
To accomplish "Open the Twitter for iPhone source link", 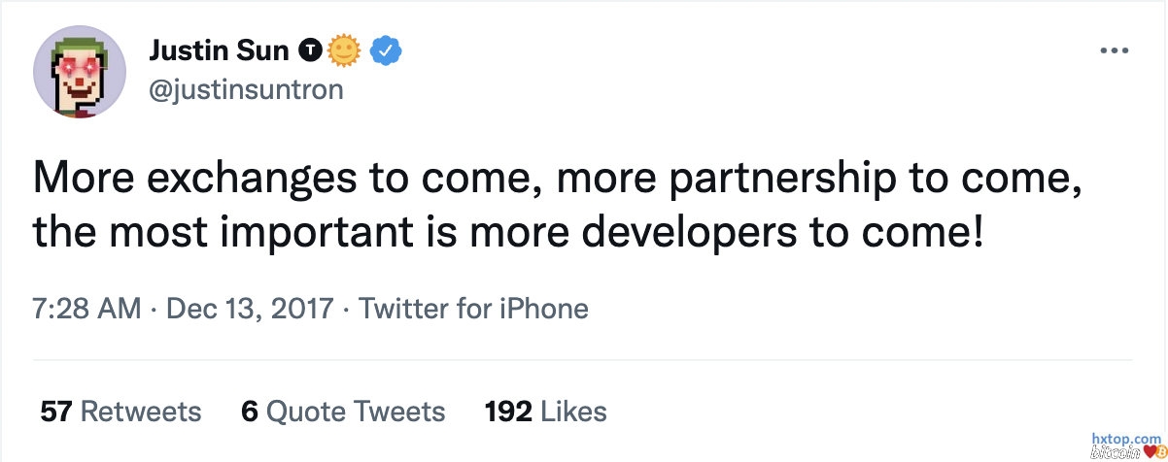I will click(x=473, y=310).
